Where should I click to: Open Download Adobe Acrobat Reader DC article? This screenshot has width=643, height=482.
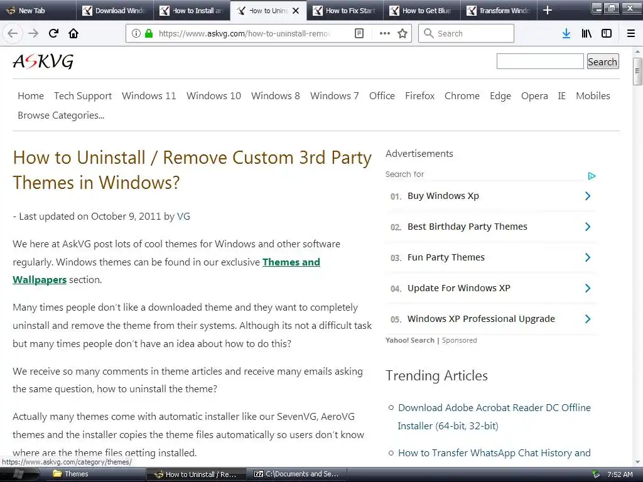(494, 417)
